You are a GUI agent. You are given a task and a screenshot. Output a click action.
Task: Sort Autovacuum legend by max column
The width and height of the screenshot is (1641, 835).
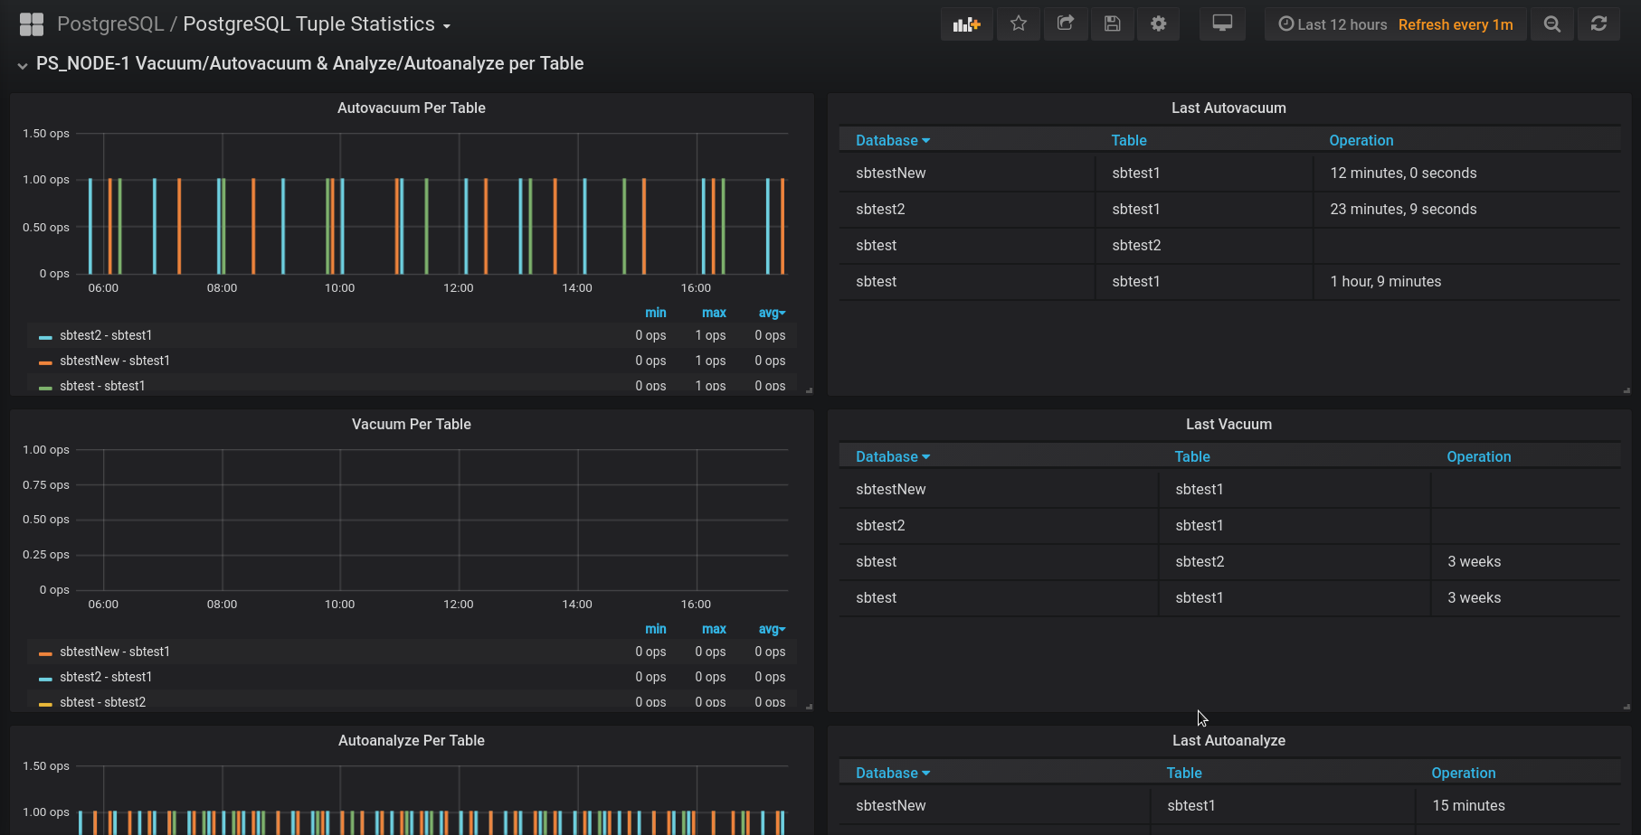[x=714, y=313]
